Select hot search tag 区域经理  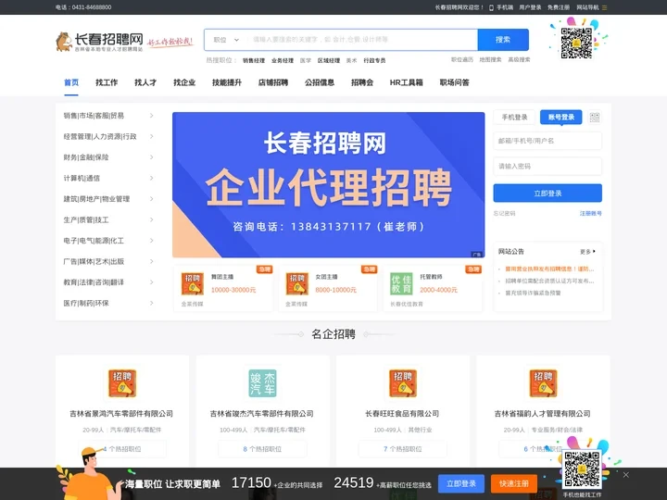[x=329, y=61]
